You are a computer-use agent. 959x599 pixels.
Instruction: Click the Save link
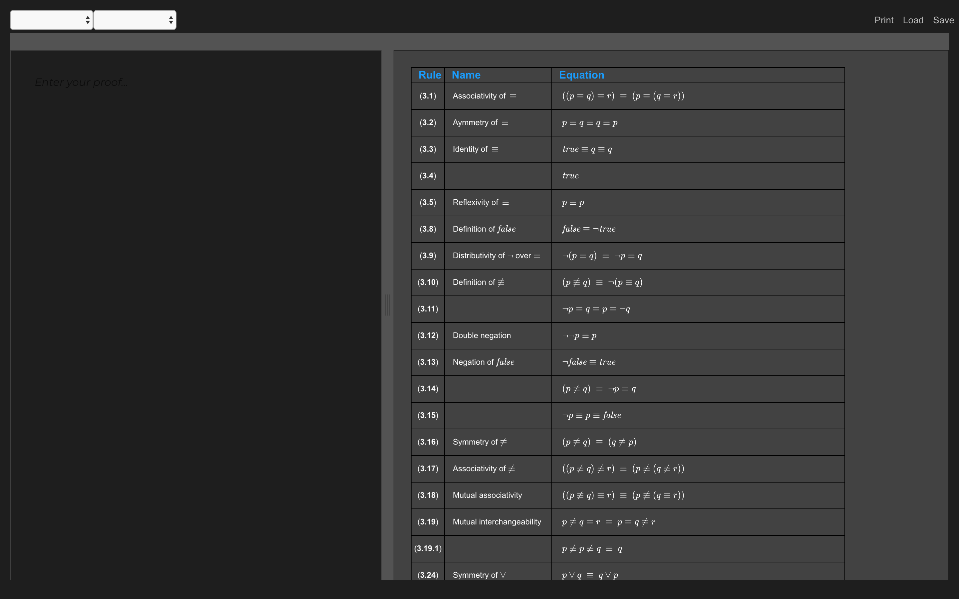(x=943, y=20)
